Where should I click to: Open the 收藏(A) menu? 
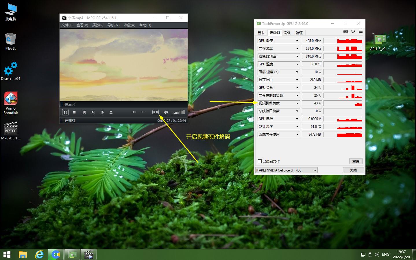pyautogui.click(x=129, y=25)
